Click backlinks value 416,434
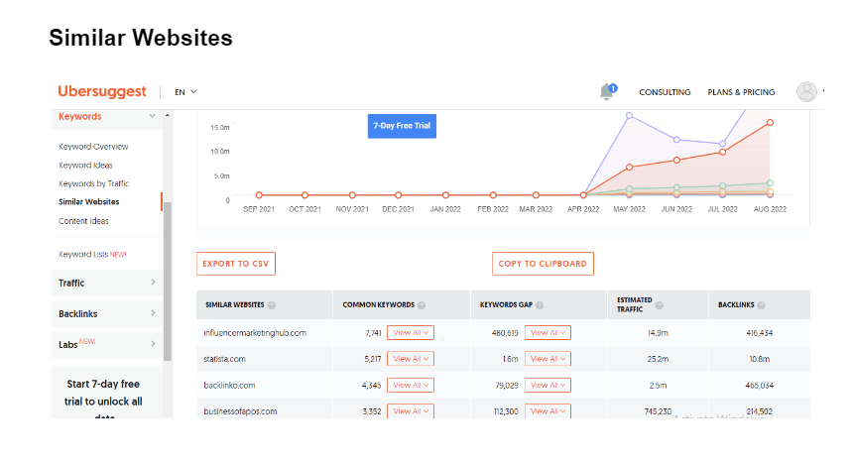Viewport: 853px width, 462px height. pyautogui.click(x=760, y=333)
